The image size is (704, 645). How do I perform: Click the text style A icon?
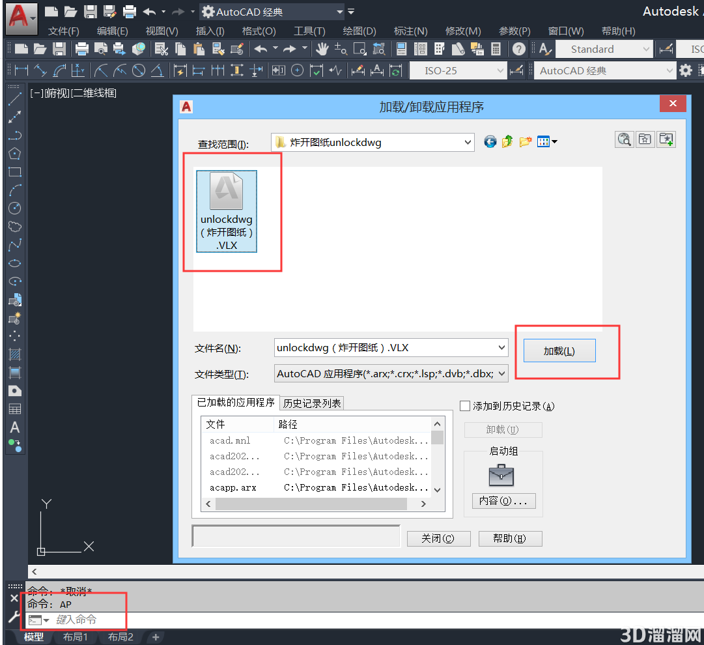[544, 49]
